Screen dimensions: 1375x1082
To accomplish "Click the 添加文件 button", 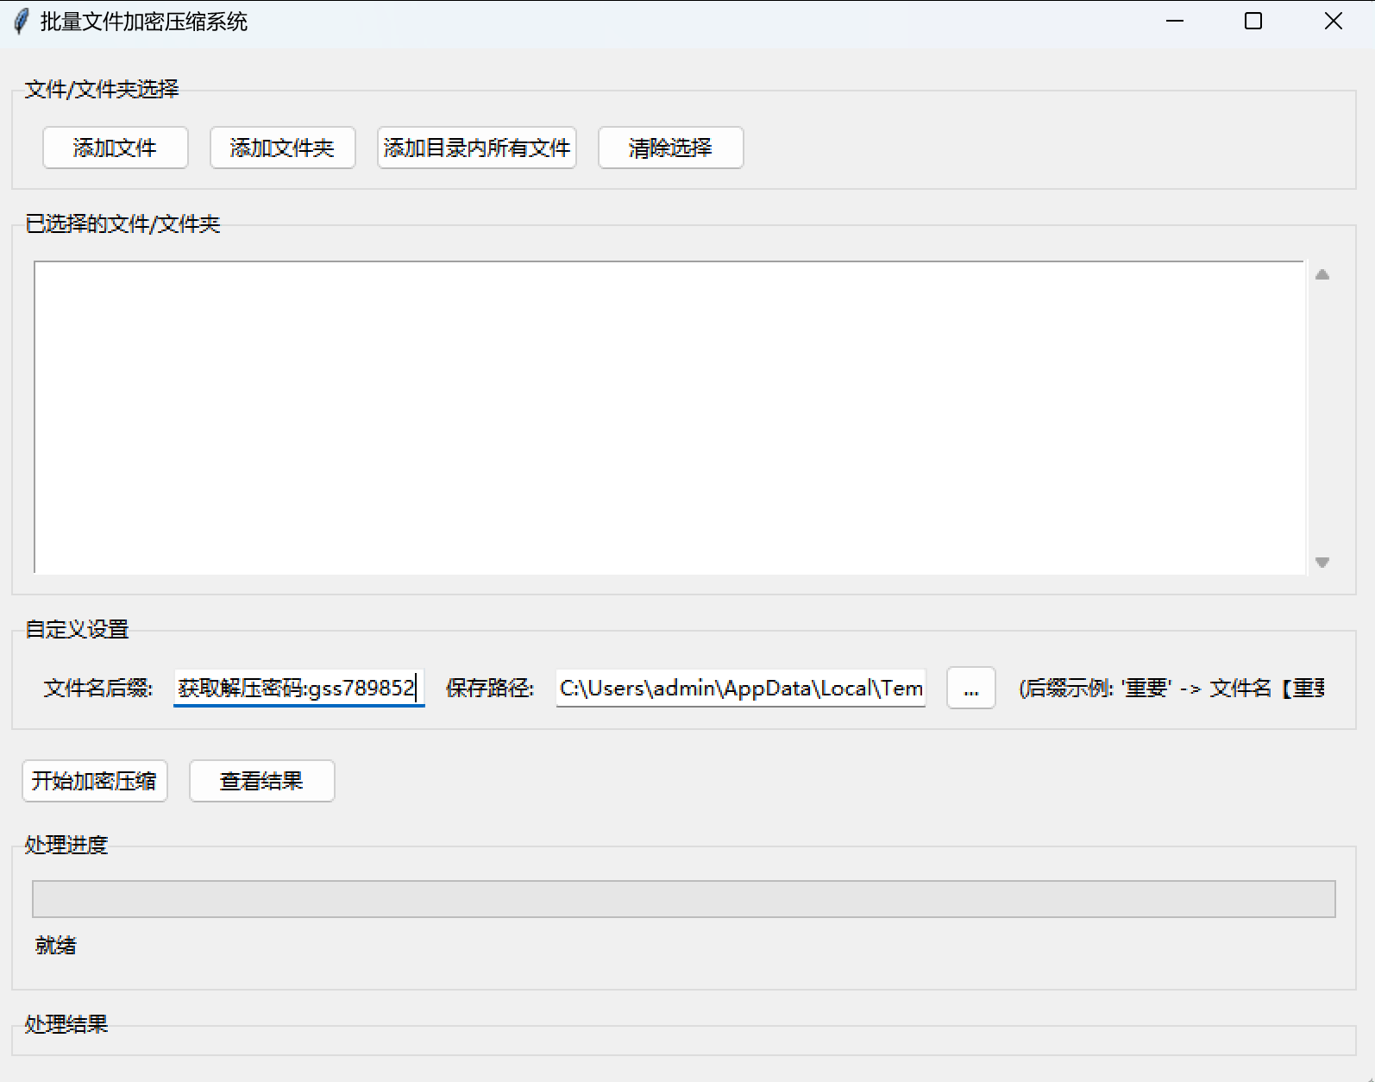I will point(115,148).
